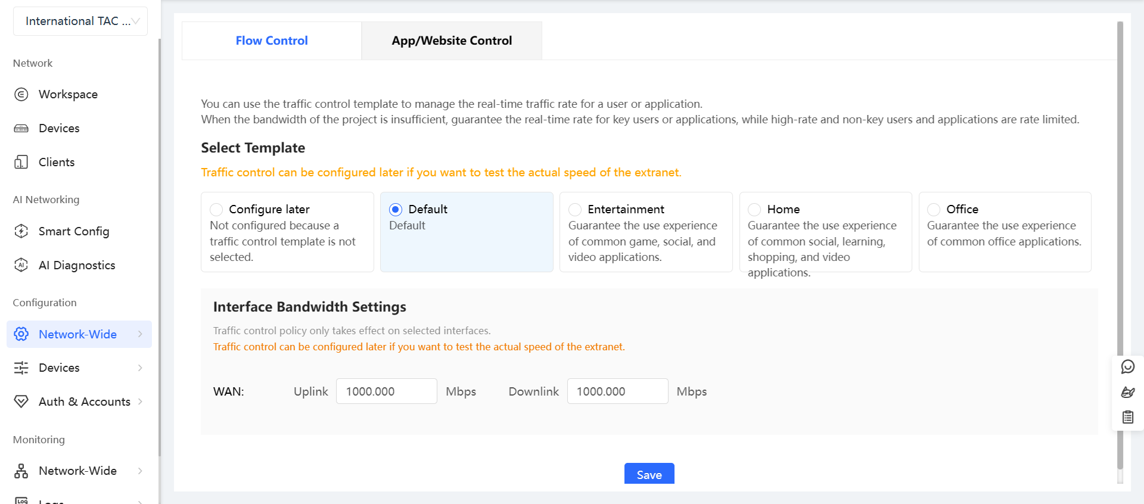Click the WAN Downlink bandwidth field
The width and height of the screenshot is (1144, 504).
(618, 391)
